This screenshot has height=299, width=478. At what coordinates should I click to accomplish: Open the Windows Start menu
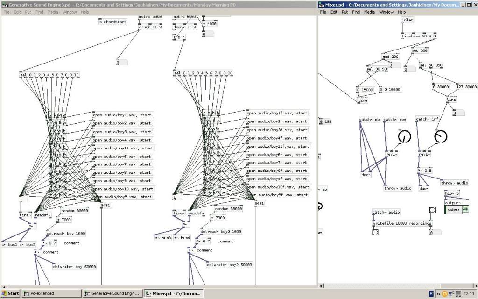[x=10, y=293]
